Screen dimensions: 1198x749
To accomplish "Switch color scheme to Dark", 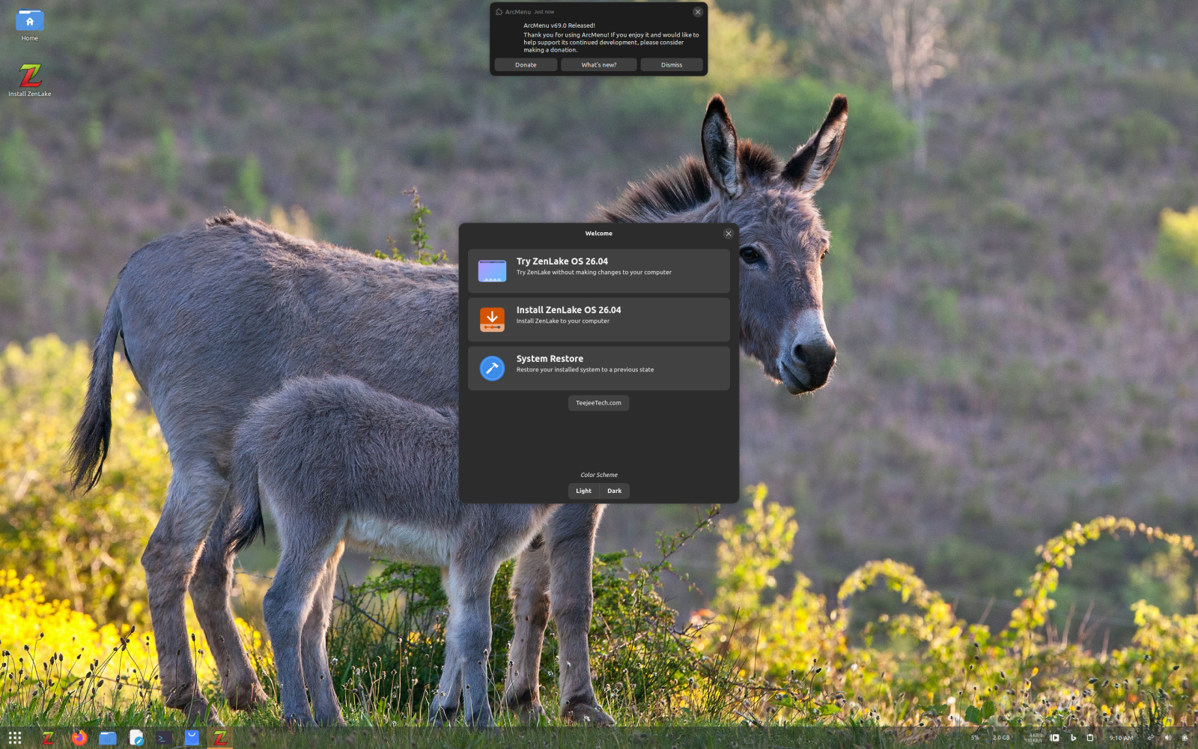I will pyautogui.click(x=615, y=491).
